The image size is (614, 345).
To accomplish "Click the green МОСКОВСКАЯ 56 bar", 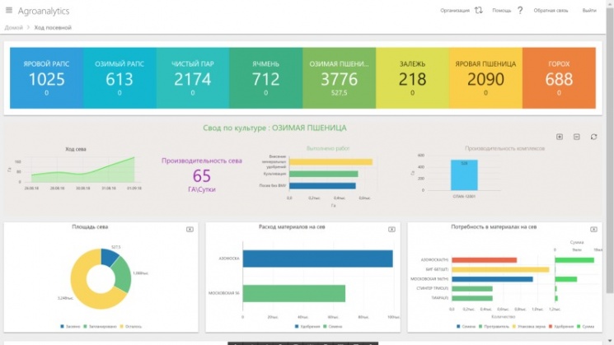I will (x=294, y=293).
